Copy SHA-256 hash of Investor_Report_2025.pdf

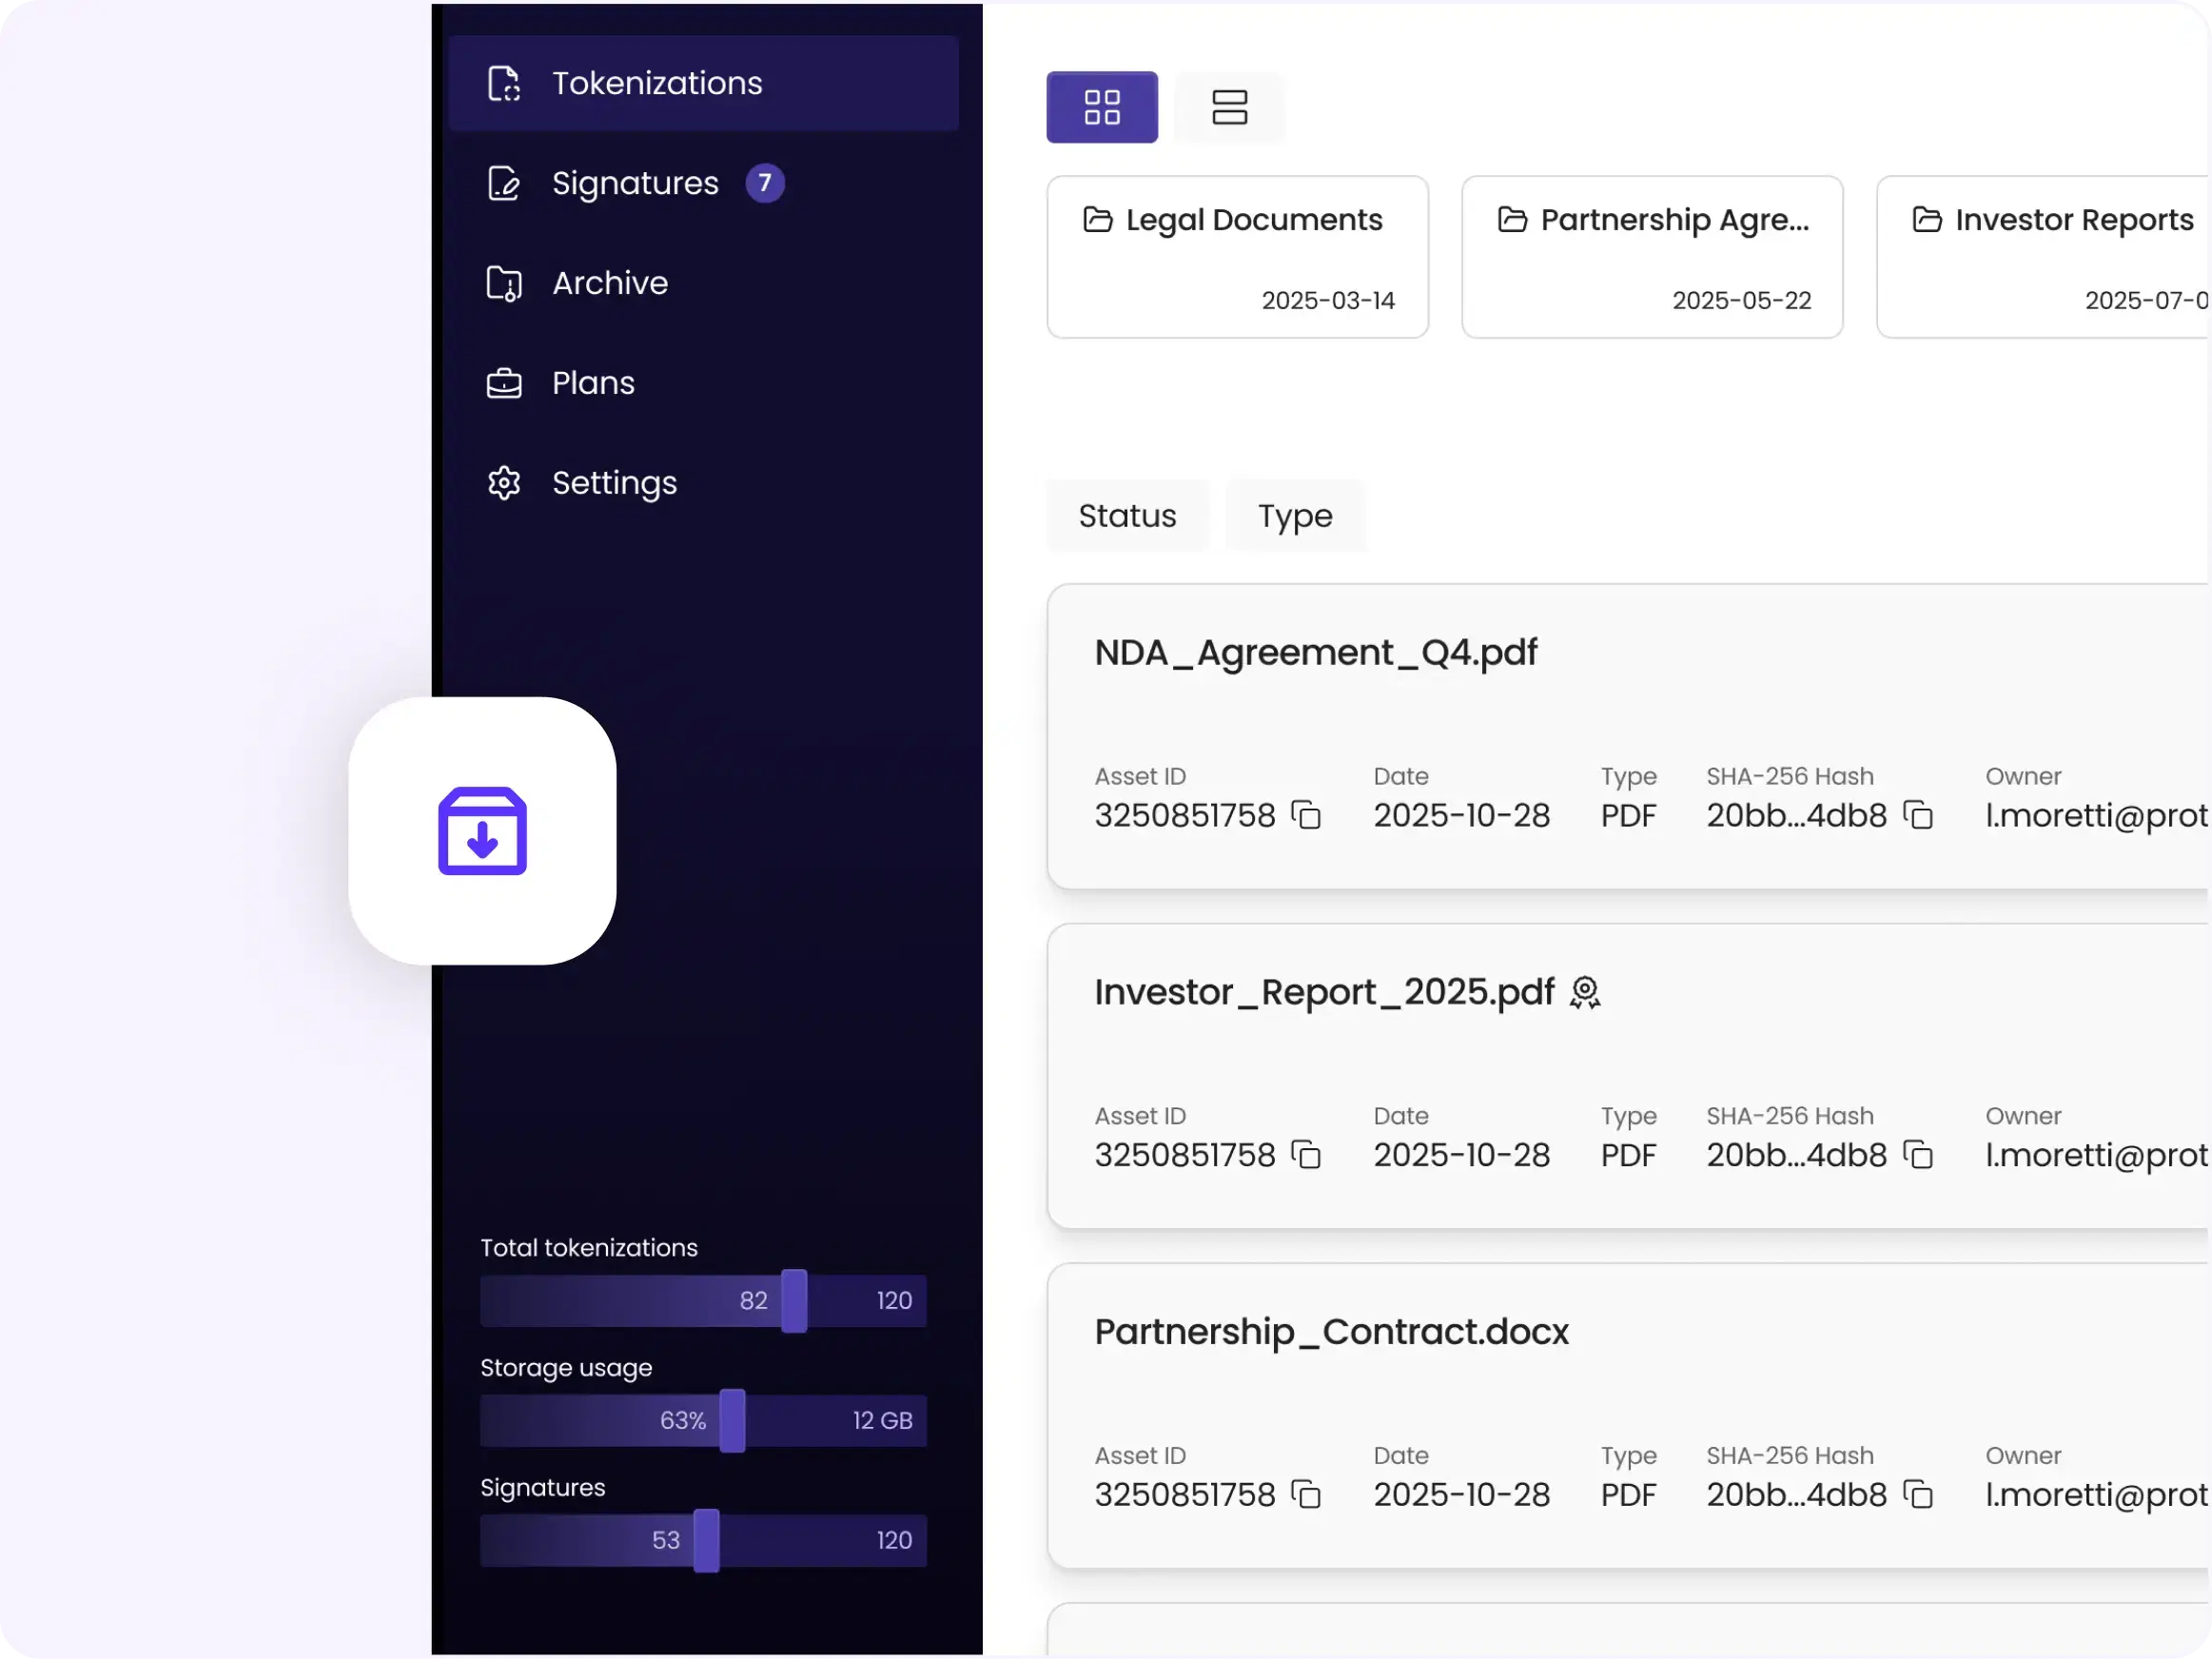pos(1918,1155)
